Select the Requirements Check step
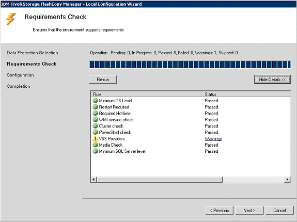Screen dimensions: 297x222 tap(32, 64)
